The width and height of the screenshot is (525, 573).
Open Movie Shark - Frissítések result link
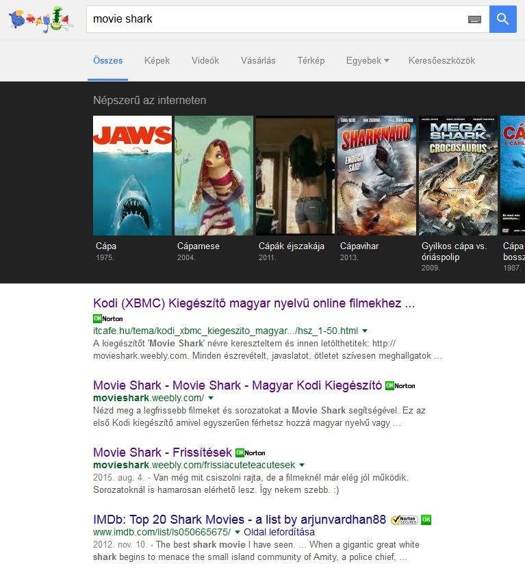[163, 453]
